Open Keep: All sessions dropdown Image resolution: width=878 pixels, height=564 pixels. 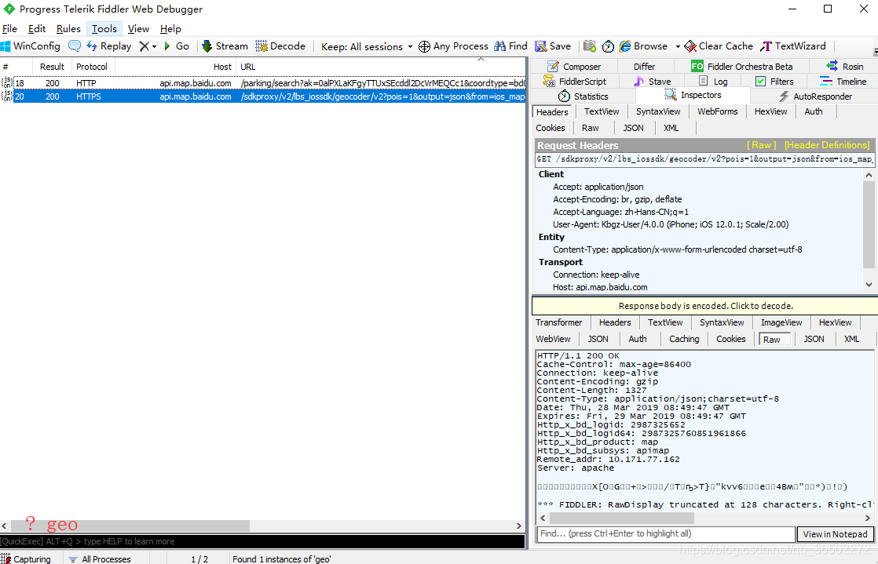(367, 46)
